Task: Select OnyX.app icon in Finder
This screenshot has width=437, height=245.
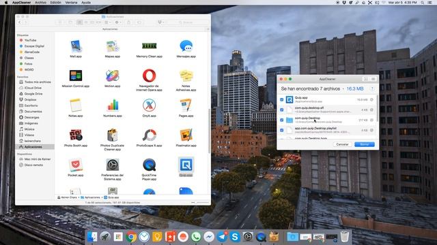Action: 149,105
